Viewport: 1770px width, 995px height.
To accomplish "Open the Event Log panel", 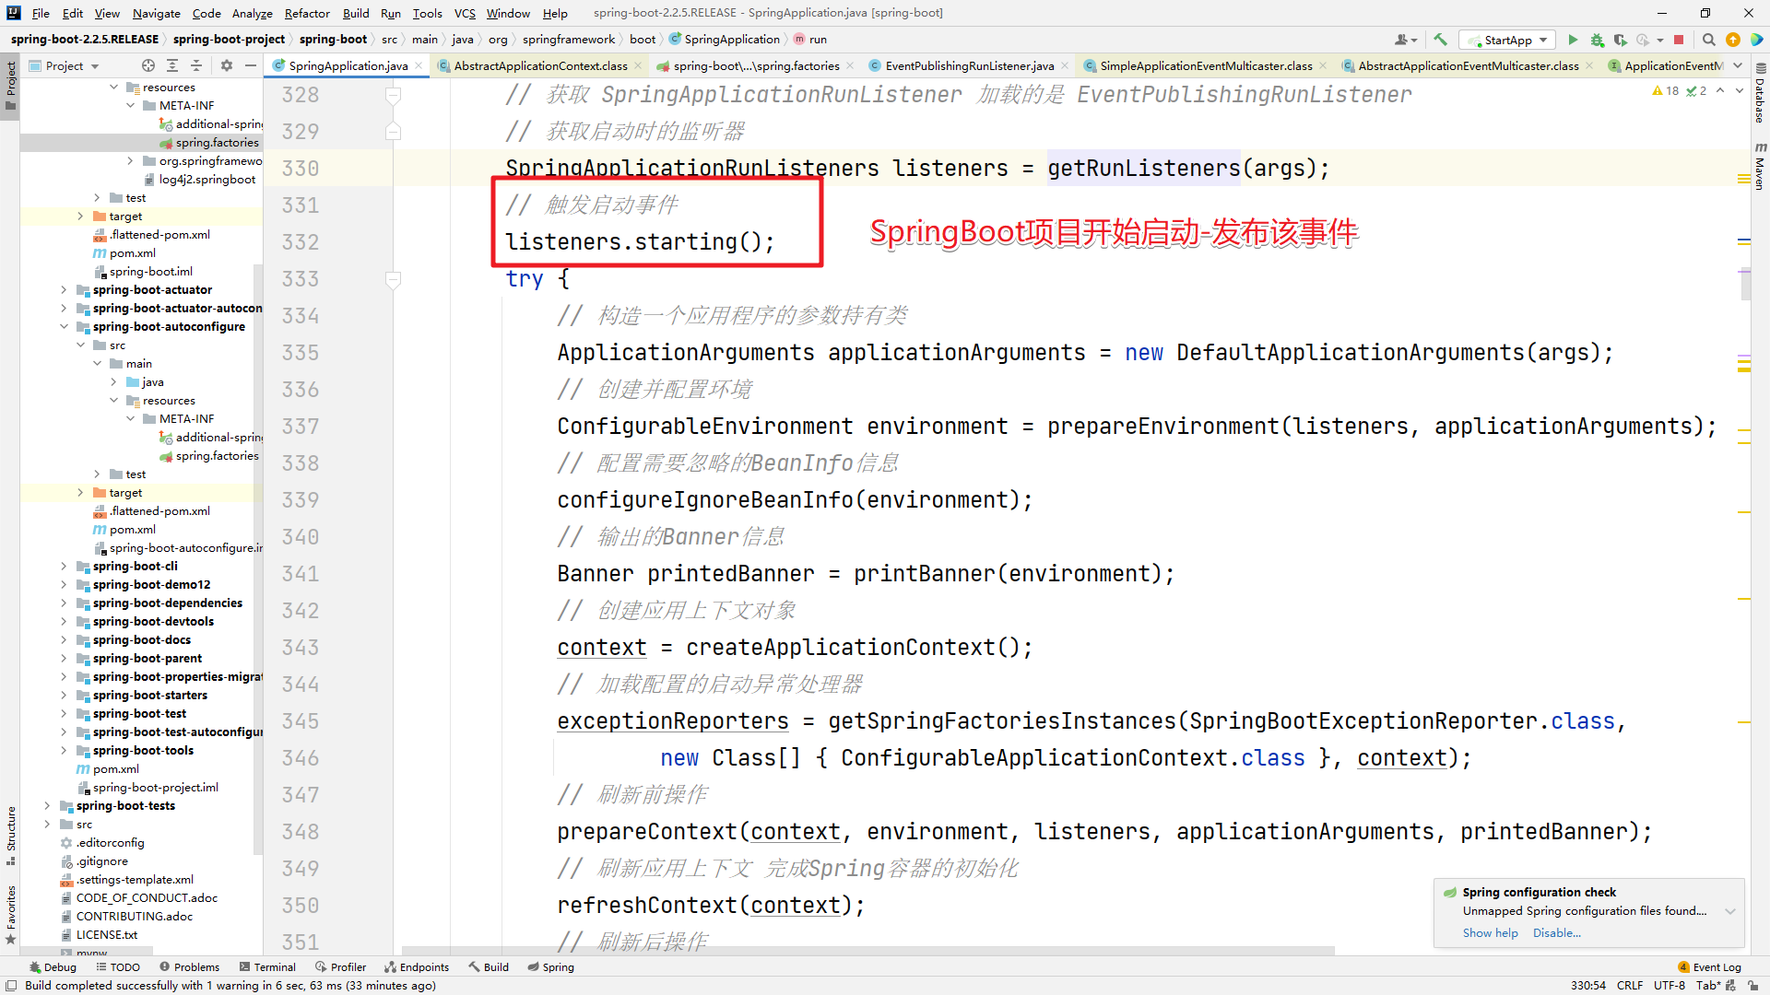I will click(1709, 966).
